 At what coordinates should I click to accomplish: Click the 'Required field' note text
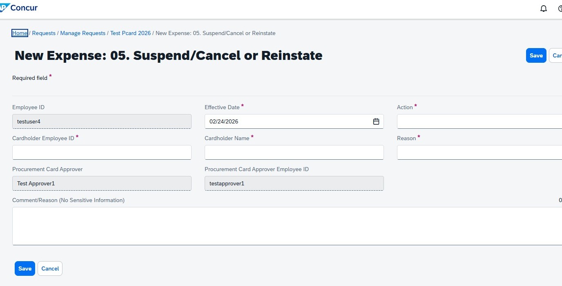[30, 78]
